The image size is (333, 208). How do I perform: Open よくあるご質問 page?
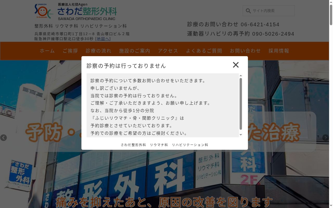click(204, 51)
